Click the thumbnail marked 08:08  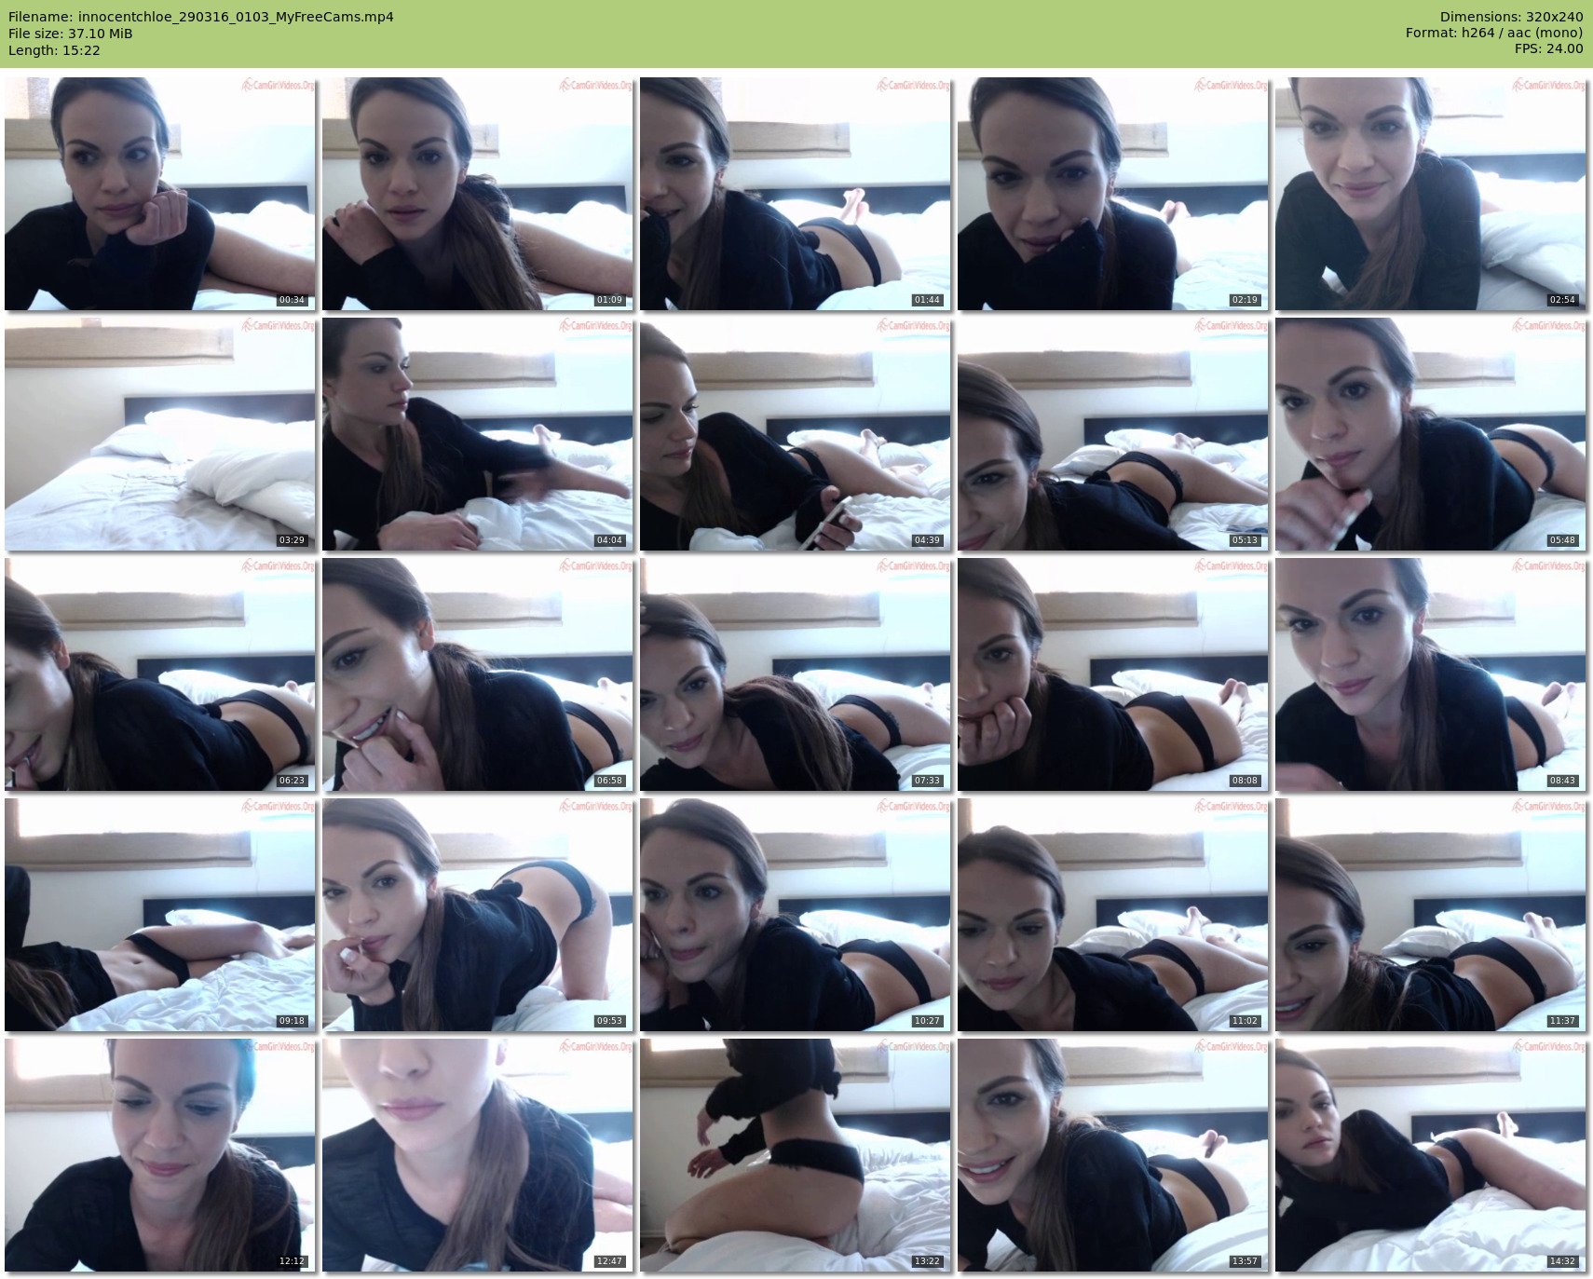pos(1112,674)
